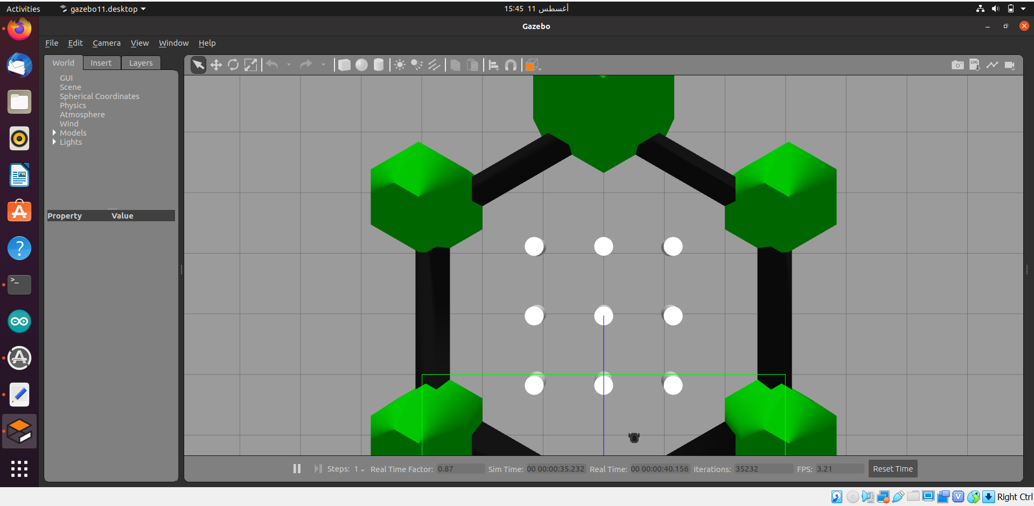This screenshot has width=1034, height=506.
Task: Switch to the Insert tab
Action: [101, 63]
